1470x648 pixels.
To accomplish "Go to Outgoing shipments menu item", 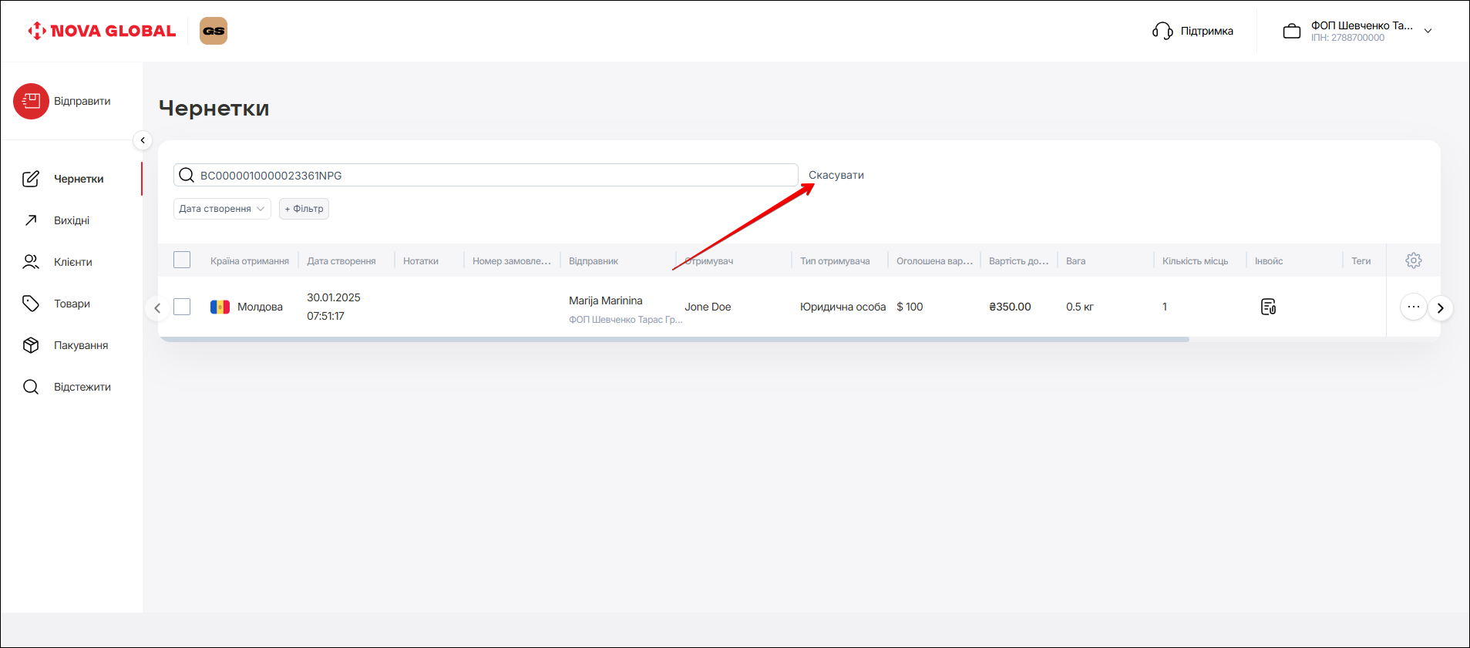I will 72,220.
